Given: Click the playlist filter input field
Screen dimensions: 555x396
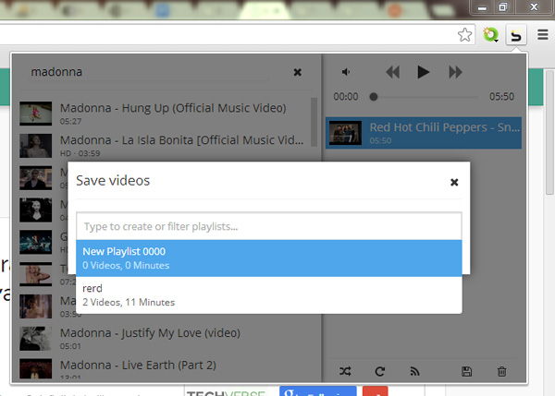Looking at the screenshot, I should pos(269,226).
